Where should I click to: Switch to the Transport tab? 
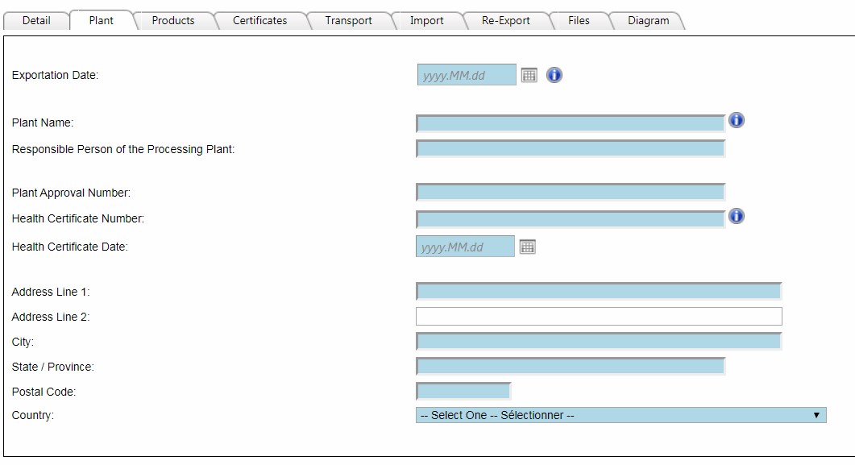click(348, 21)
